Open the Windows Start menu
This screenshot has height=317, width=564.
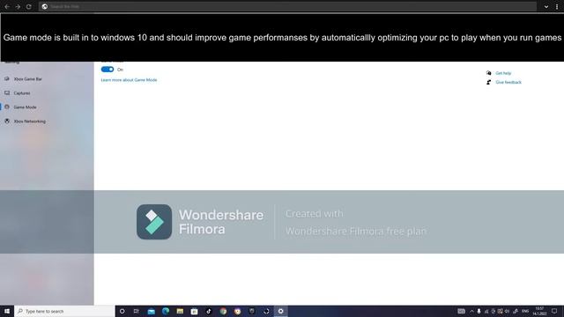[7, 311]
